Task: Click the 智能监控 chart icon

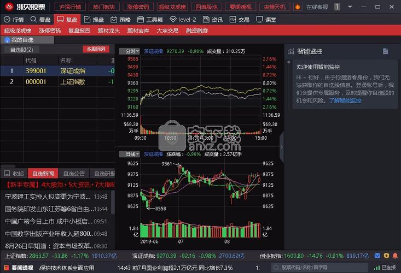Action: pyautogui.click(x=291, y=51)
